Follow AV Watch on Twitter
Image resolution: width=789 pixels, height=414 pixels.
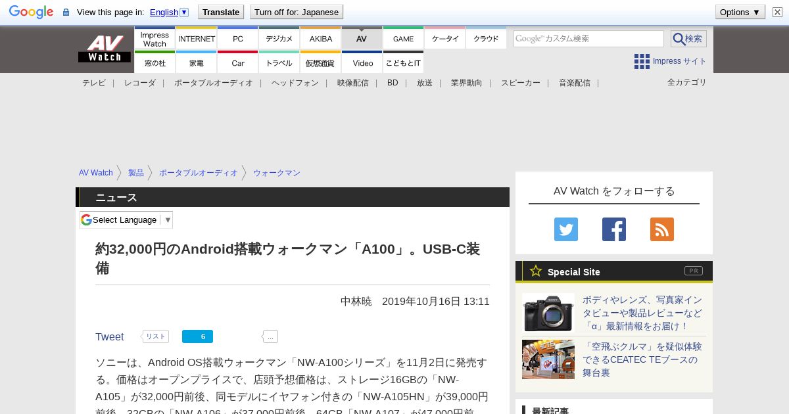[x=566, y=229]
